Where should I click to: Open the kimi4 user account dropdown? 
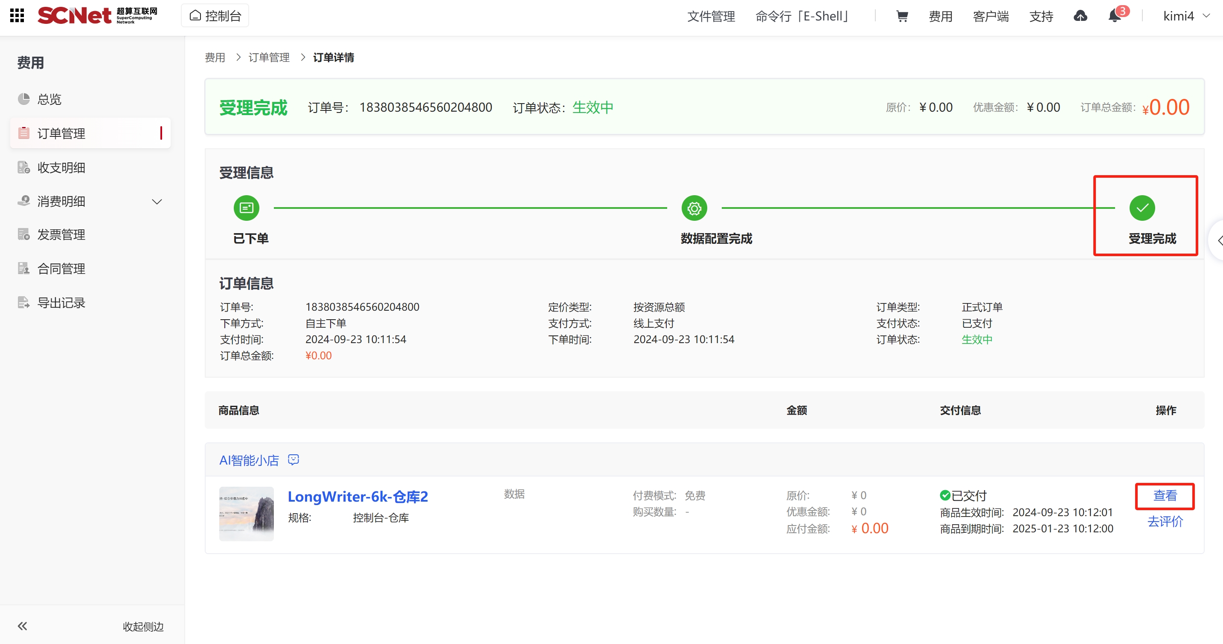click(x=1185, y=16)
